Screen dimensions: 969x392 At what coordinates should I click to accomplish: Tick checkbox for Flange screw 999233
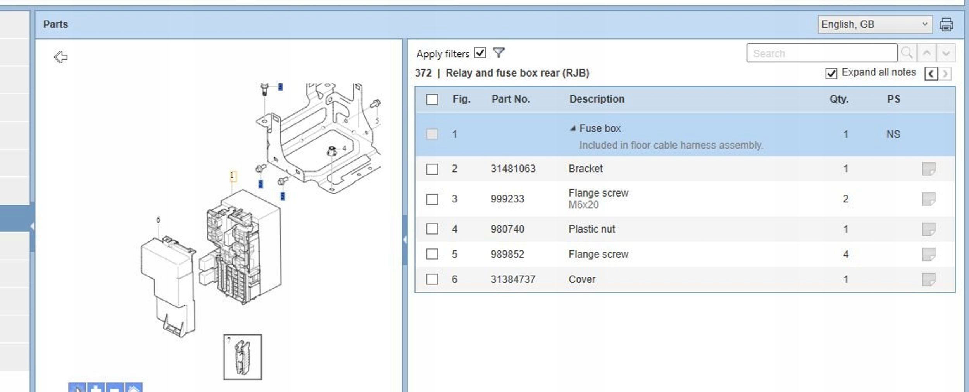(432, 199)
